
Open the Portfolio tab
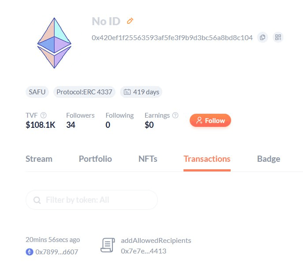coord(95,159)
